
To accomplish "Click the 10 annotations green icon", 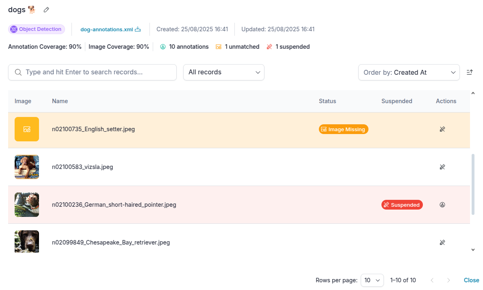I will [x=163, y=47].
